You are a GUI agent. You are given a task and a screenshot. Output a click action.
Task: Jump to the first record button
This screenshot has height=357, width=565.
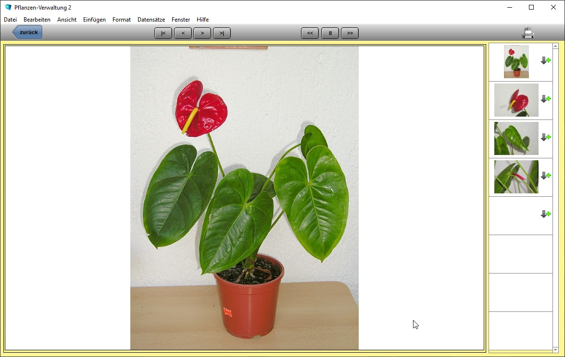(x=163, y=33)
